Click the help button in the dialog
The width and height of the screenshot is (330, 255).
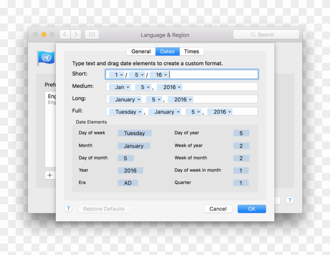pos(68,209)
